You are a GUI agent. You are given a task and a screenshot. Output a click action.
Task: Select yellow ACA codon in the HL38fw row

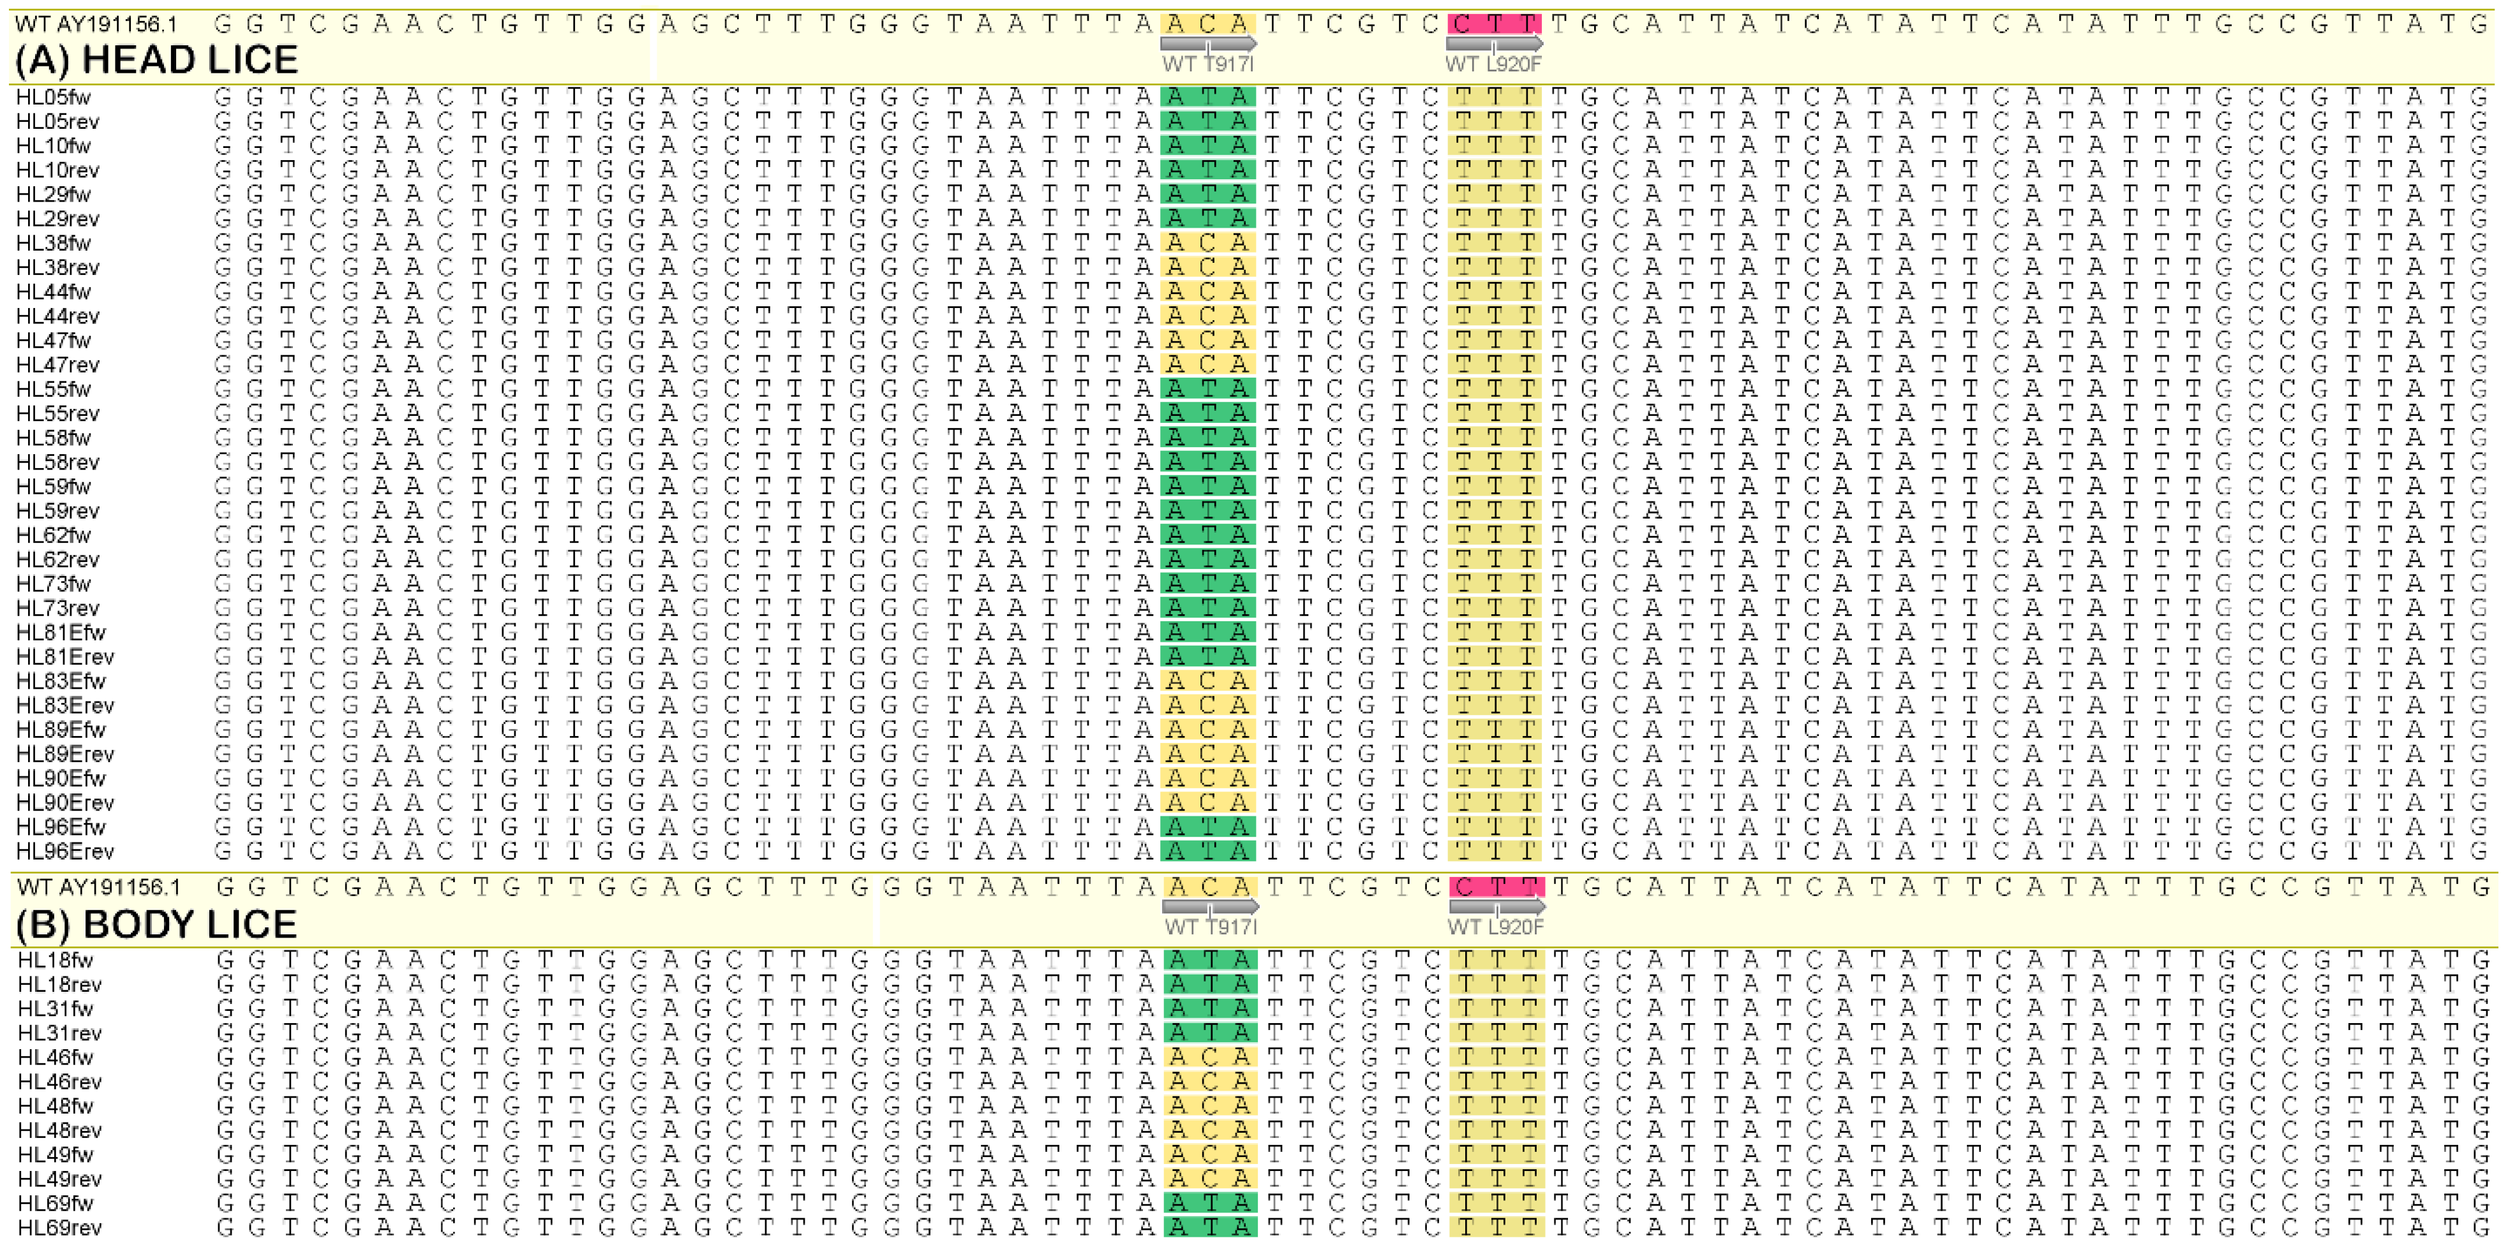pos(1207,242)
